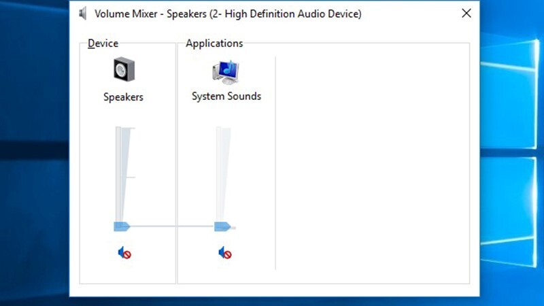Image resolution: width=544 pixels, height=306 pixels.
Task: Click the divider line beside System Sounds
Action: 275,163
